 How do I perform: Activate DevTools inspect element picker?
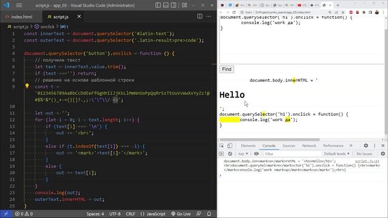(x=221, y=146)
